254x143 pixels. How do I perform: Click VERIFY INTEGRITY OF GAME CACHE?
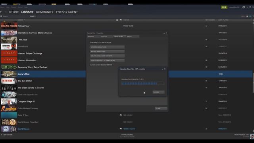click(x=107, y=60)
